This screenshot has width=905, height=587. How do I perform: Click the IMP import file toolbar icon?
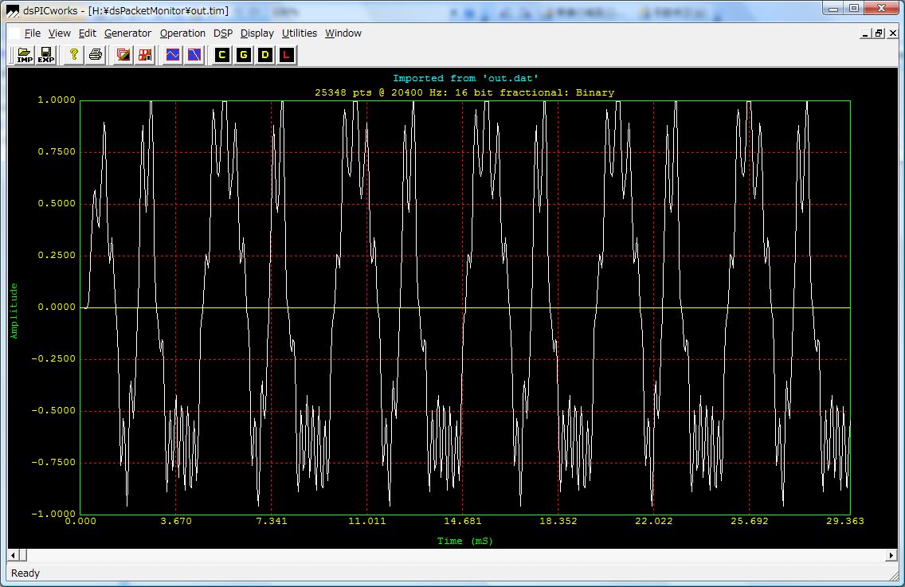click(25, 55)
